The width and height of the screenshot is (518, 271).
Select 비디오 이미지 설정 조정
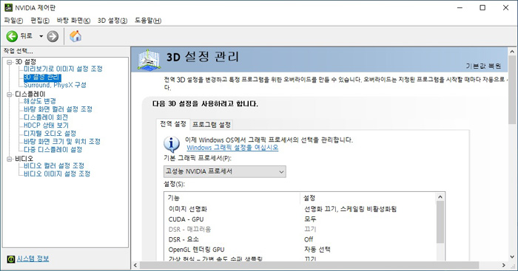click(57, 174)
